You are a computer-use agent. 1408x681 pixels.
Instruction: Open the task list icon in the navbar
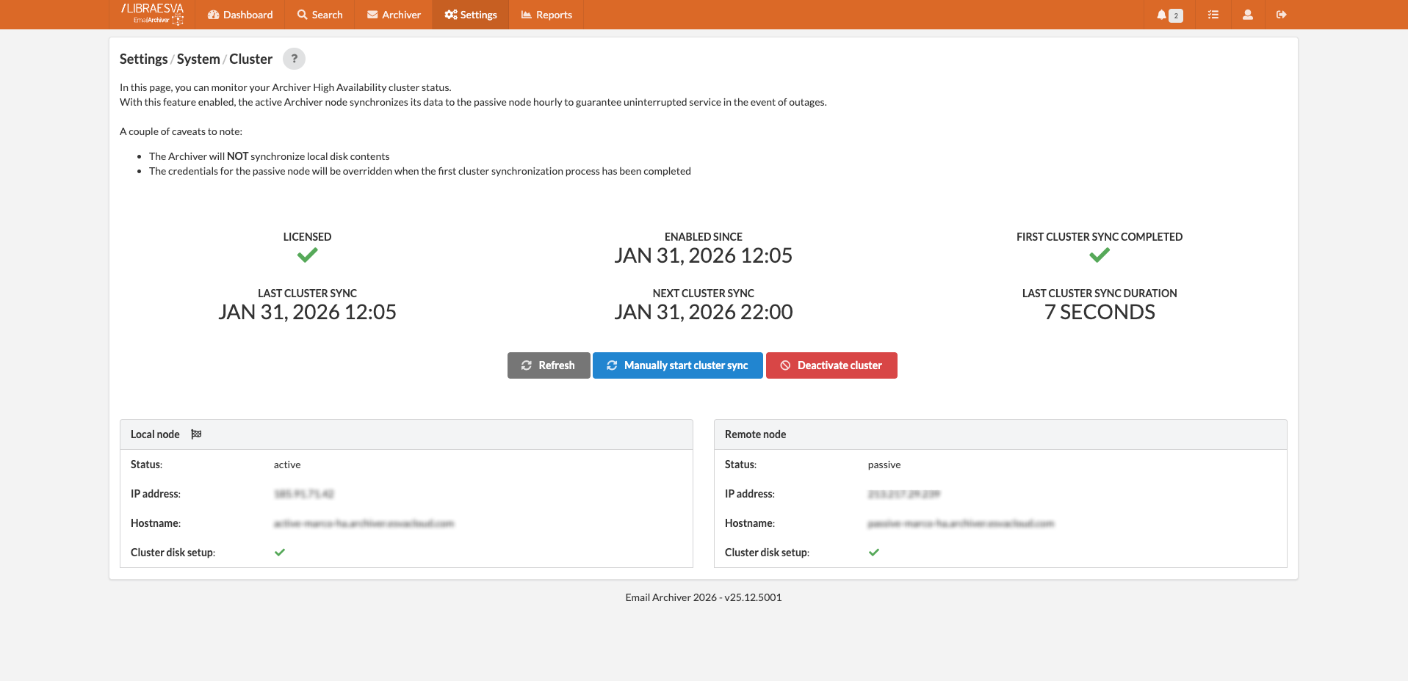[1213, 15]
